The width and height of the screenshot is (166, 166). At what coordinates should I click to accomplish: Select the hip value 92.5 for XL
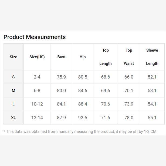coord(83,118)
